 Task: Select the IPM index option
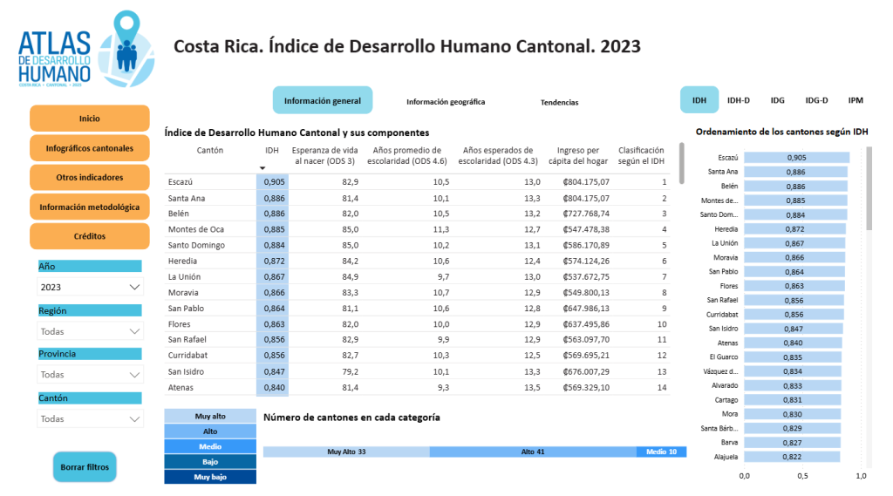point(856,100)
